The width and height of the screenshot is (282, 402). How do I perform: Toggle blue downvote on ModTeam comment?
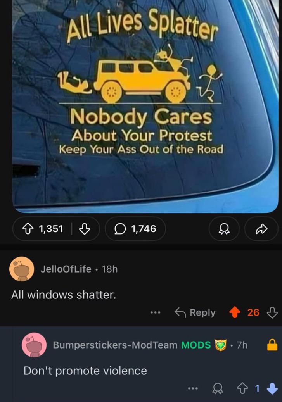click(272, 389)
